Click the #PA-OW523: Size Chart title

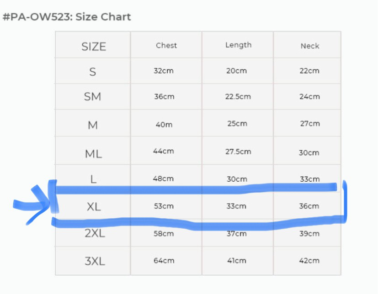point(67,17)
